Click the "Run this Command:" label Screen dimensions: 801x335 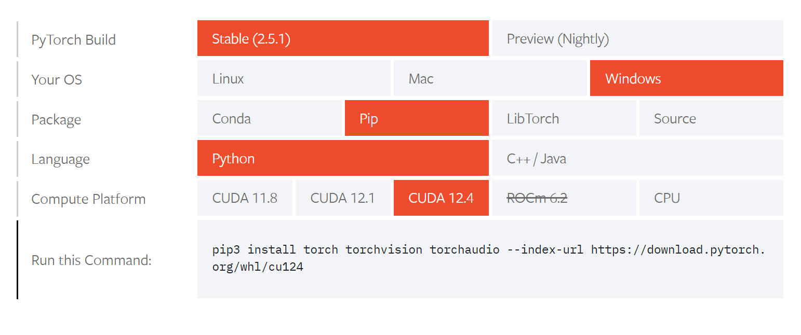coord(91,260)
